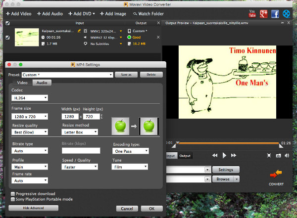Click the Browse output folder button
This screenshot has height=218, width=297.
[223, 179]
